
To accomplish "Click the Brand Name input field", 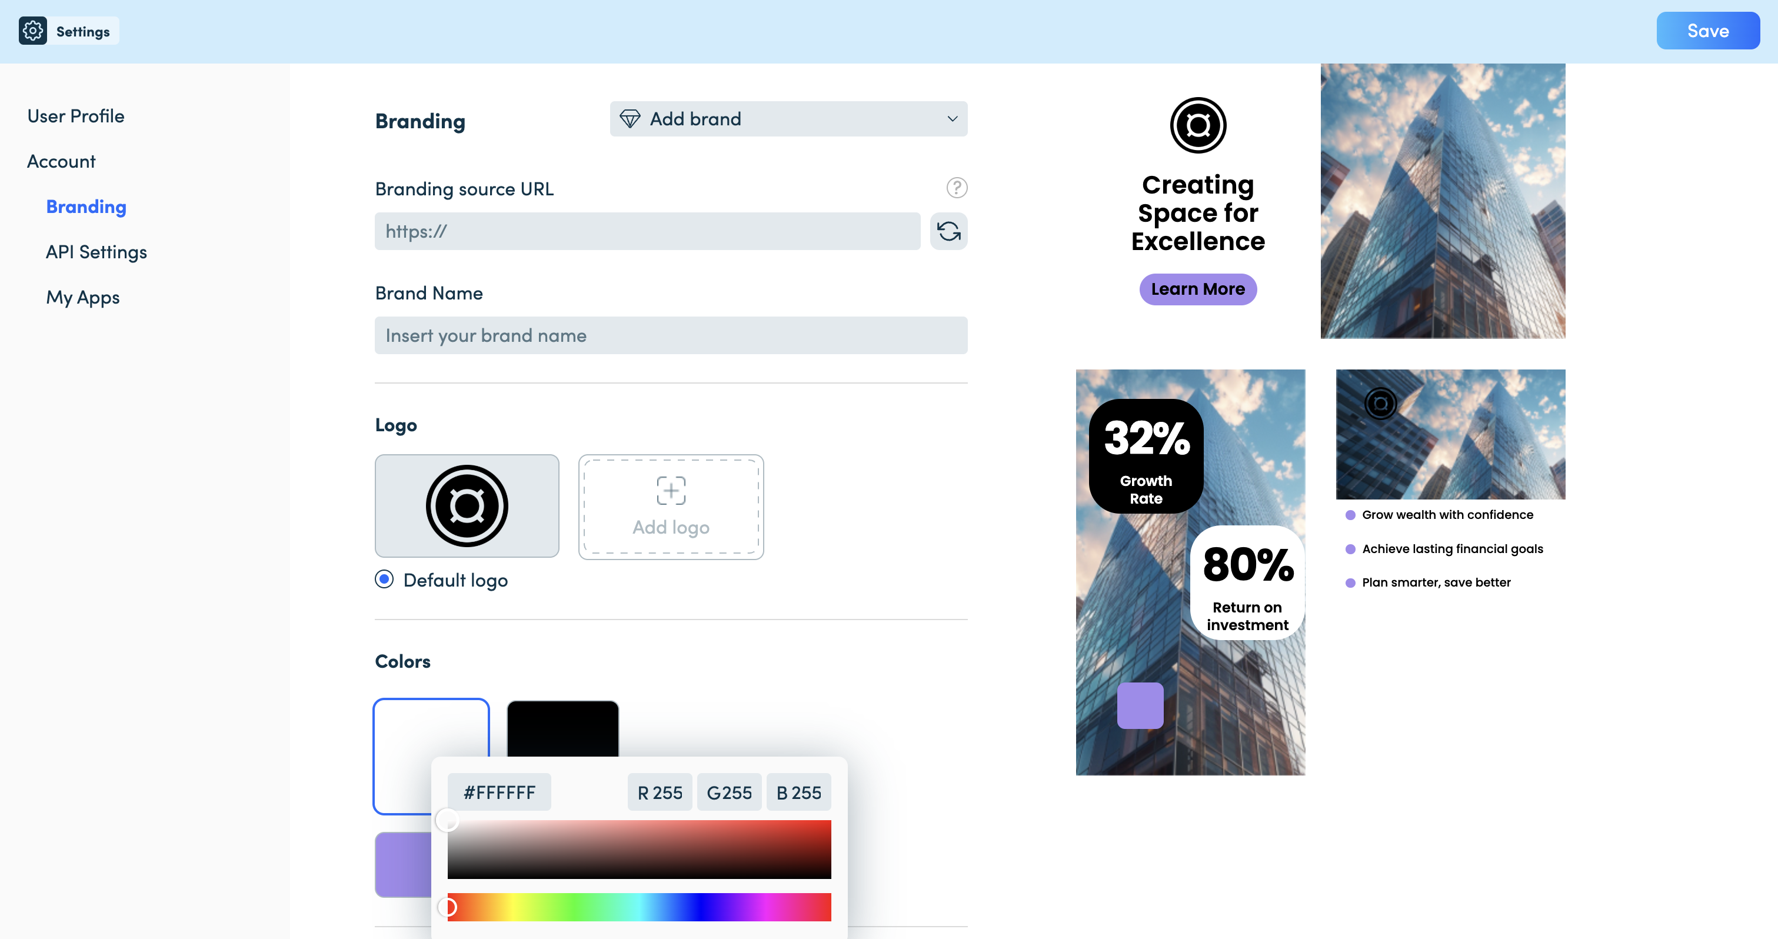I will click(671, 335).
